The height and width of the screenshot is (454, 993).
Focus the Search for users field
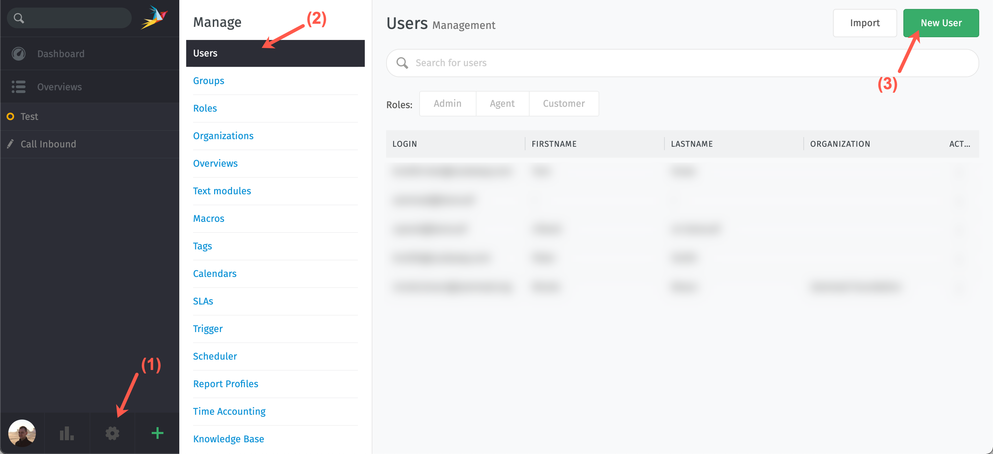682,63
